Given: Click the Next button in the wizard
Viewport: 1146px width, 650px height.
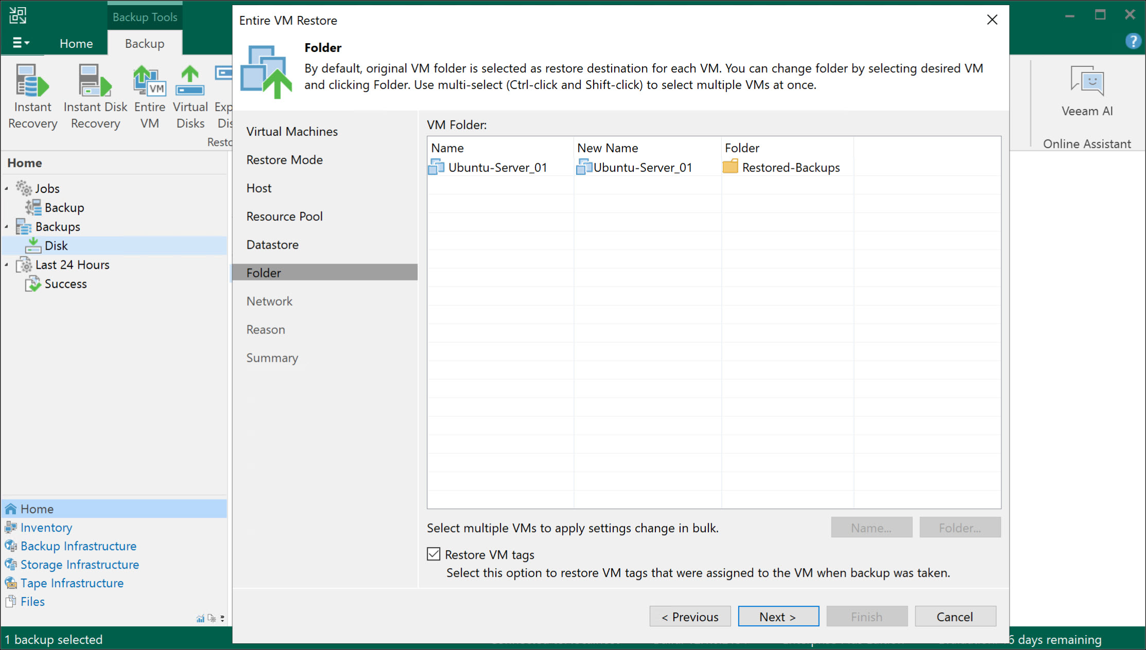Looking at the screenshot, I should point(778,616).
